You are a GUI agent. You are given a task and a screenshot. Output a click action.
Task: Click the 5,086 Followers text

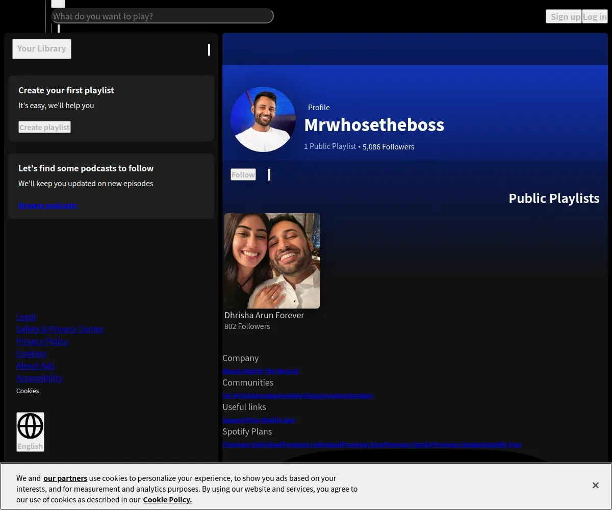coord(388,147)
